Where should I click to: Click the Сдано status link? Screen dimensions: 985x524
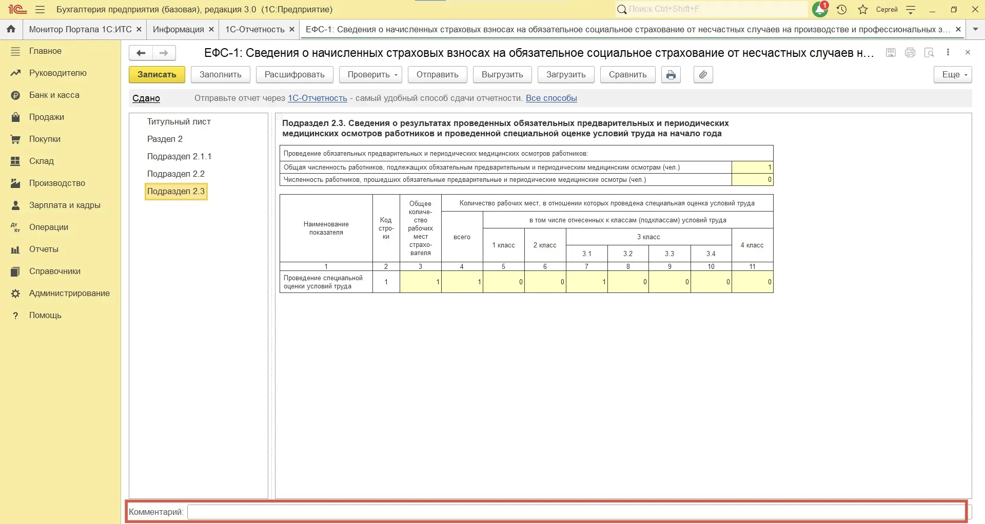[146, 98]
